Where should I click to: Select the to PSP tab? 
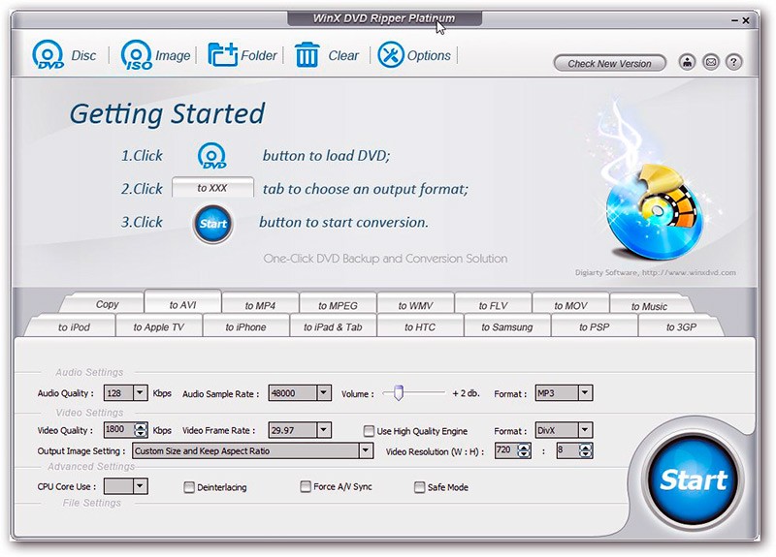(594, 326)
